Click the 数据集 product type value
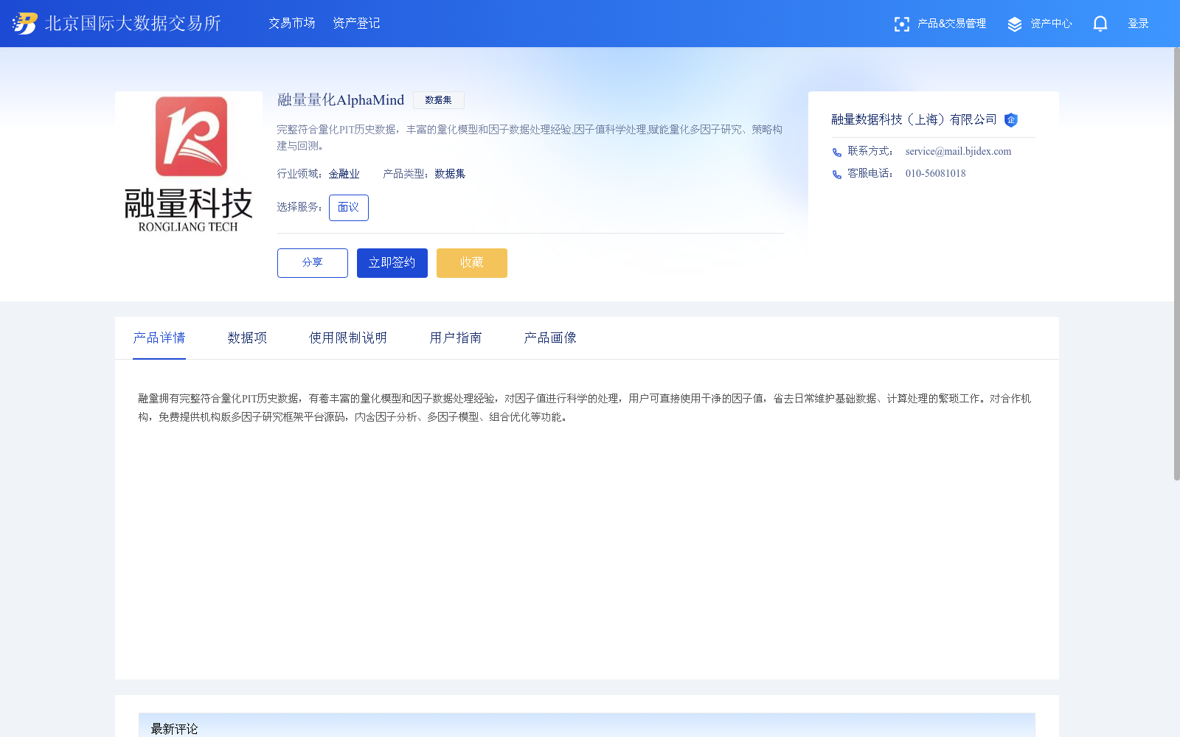This screenshot has width=1180, height=737. pyautogui.click(x=450, y=174)
